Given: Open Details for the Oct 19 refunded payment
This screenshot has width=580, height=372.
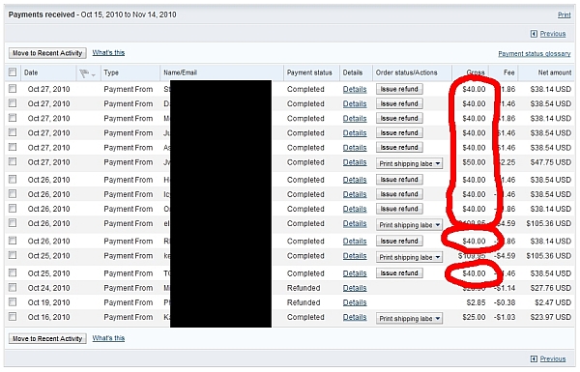Looking at the screenshot, I should (x=355, y=302).
